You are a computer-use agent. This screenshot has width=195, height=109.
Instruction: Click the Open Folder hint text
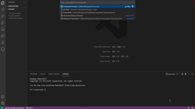pos(105,57)
